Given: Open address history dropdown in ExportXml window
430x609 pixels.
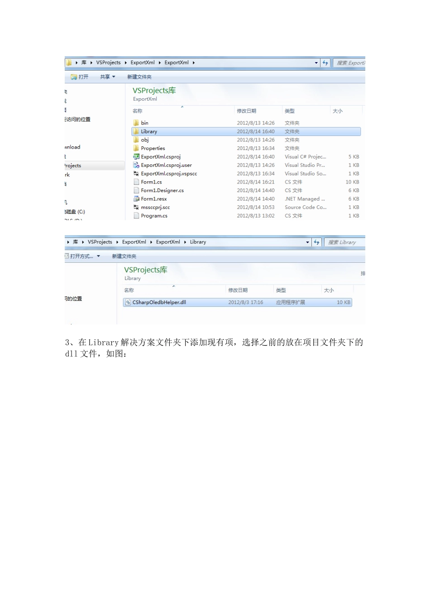Looking at the screenshot, I should (316, 63).
